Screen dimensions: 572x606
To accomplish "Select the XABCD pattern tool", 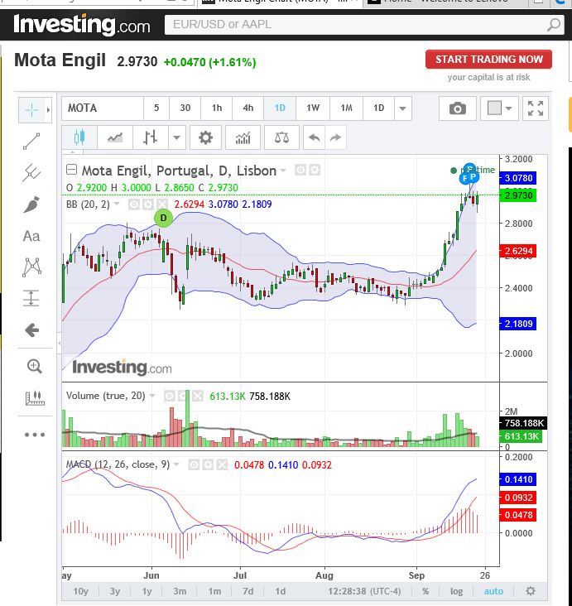I will [x=31, y=267].
